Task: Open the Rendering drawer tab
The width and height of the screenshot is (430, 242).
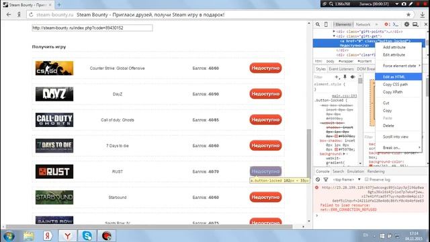Action: [376, 171]
